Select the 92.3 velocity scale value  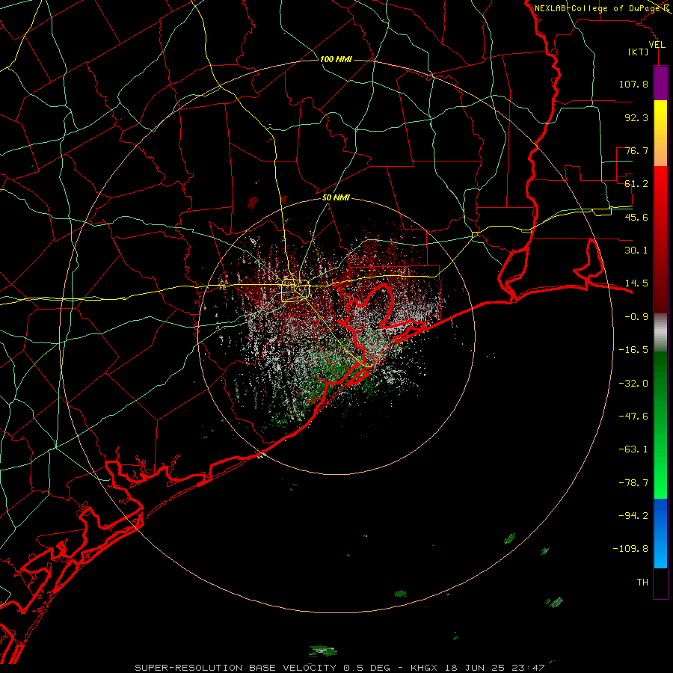point(636,117)
